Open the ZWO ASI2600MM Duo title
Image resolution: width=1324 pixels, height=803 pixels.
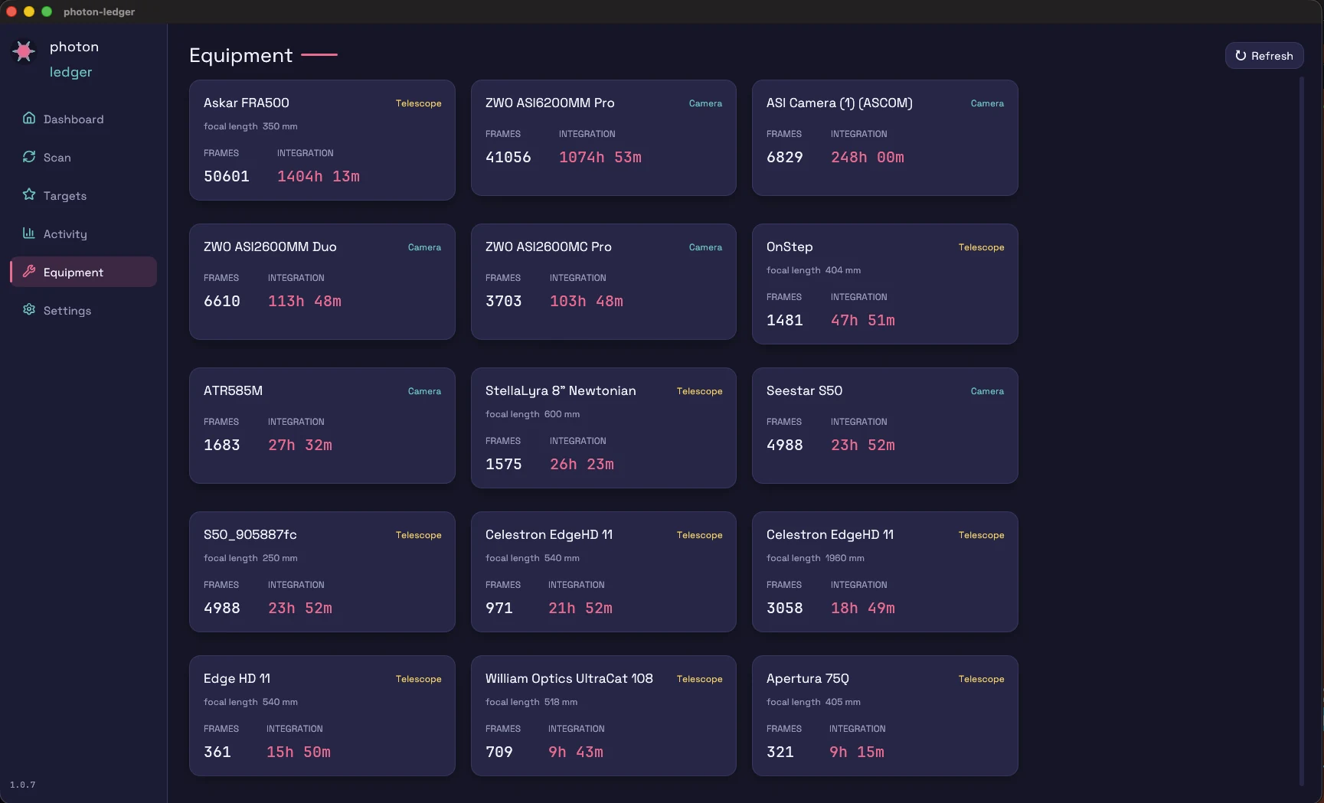coord(270,246)
